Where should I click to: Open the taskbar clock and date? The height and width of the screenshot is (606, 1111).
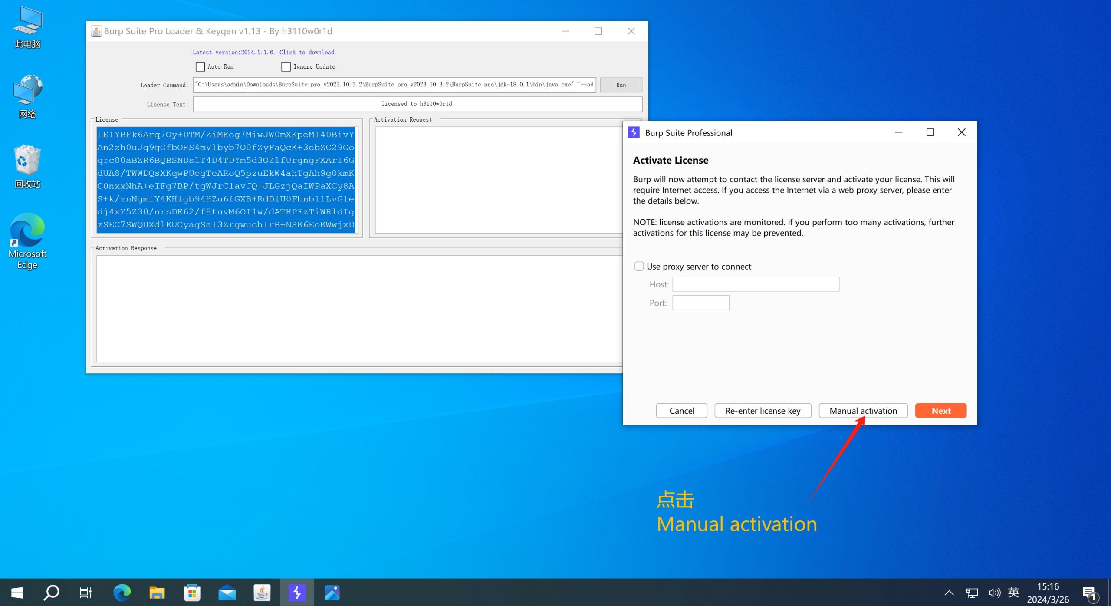click(x=1048, y=593)
